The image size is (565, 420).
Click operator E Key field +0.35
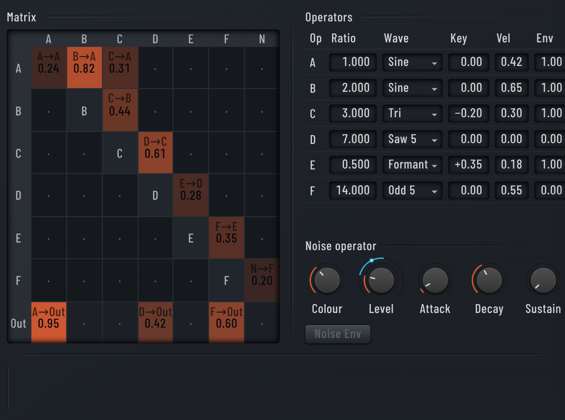[x=468, y=165]
